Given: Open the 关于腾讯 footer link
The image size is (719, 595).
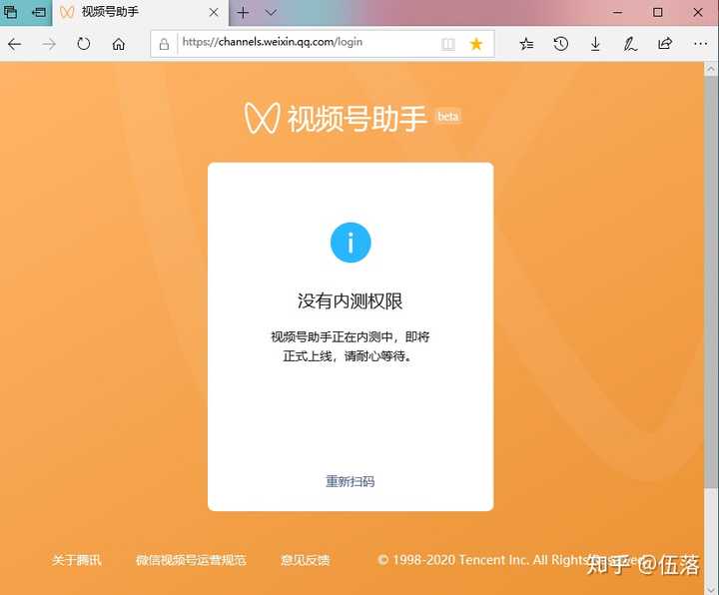Looking at the screenshot, I should [76, 560].
